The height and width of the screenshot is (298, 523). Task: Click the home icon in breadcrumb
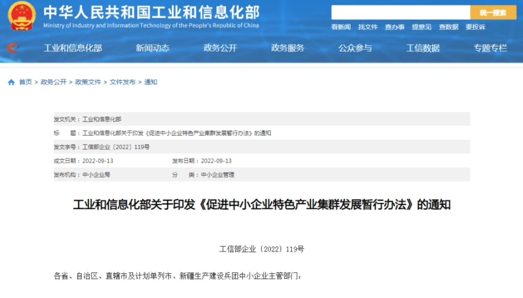[x=11, y=82]
